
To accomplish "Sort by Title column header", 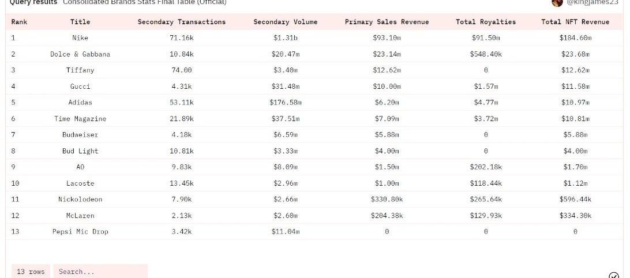I will (x=80, y=22).
